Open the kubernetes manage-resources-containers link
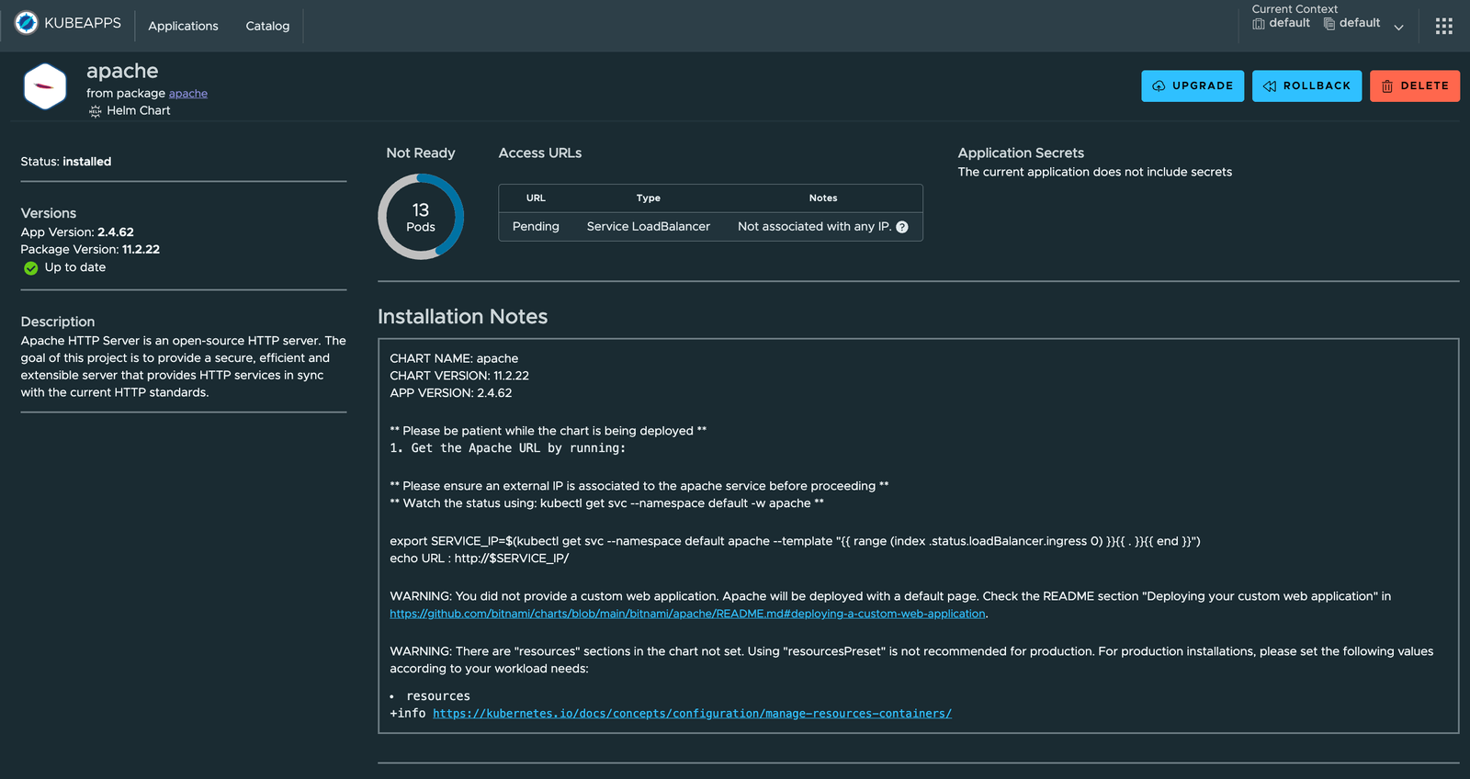The height and width of the screenshot is (779, 1470). tap(692, 714)
